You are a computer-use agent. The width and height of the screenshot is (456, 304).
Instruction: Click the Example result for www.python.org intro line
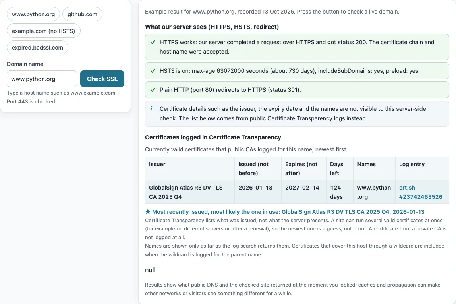click(272, 12)
